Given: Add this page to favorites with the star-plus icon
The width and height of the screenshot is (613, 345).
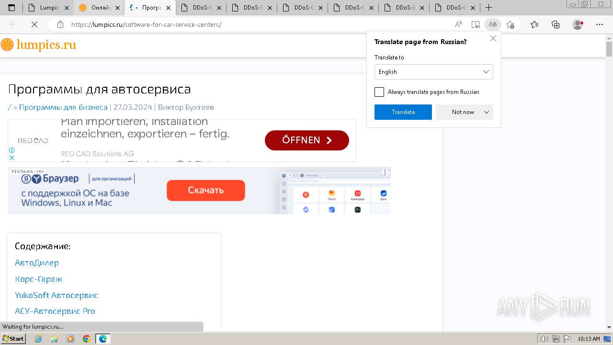Looking at the screenshot, I should [510, 24].
